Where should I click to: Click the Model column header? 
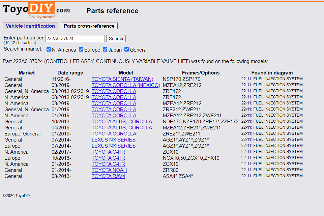(x=126, y=73)
